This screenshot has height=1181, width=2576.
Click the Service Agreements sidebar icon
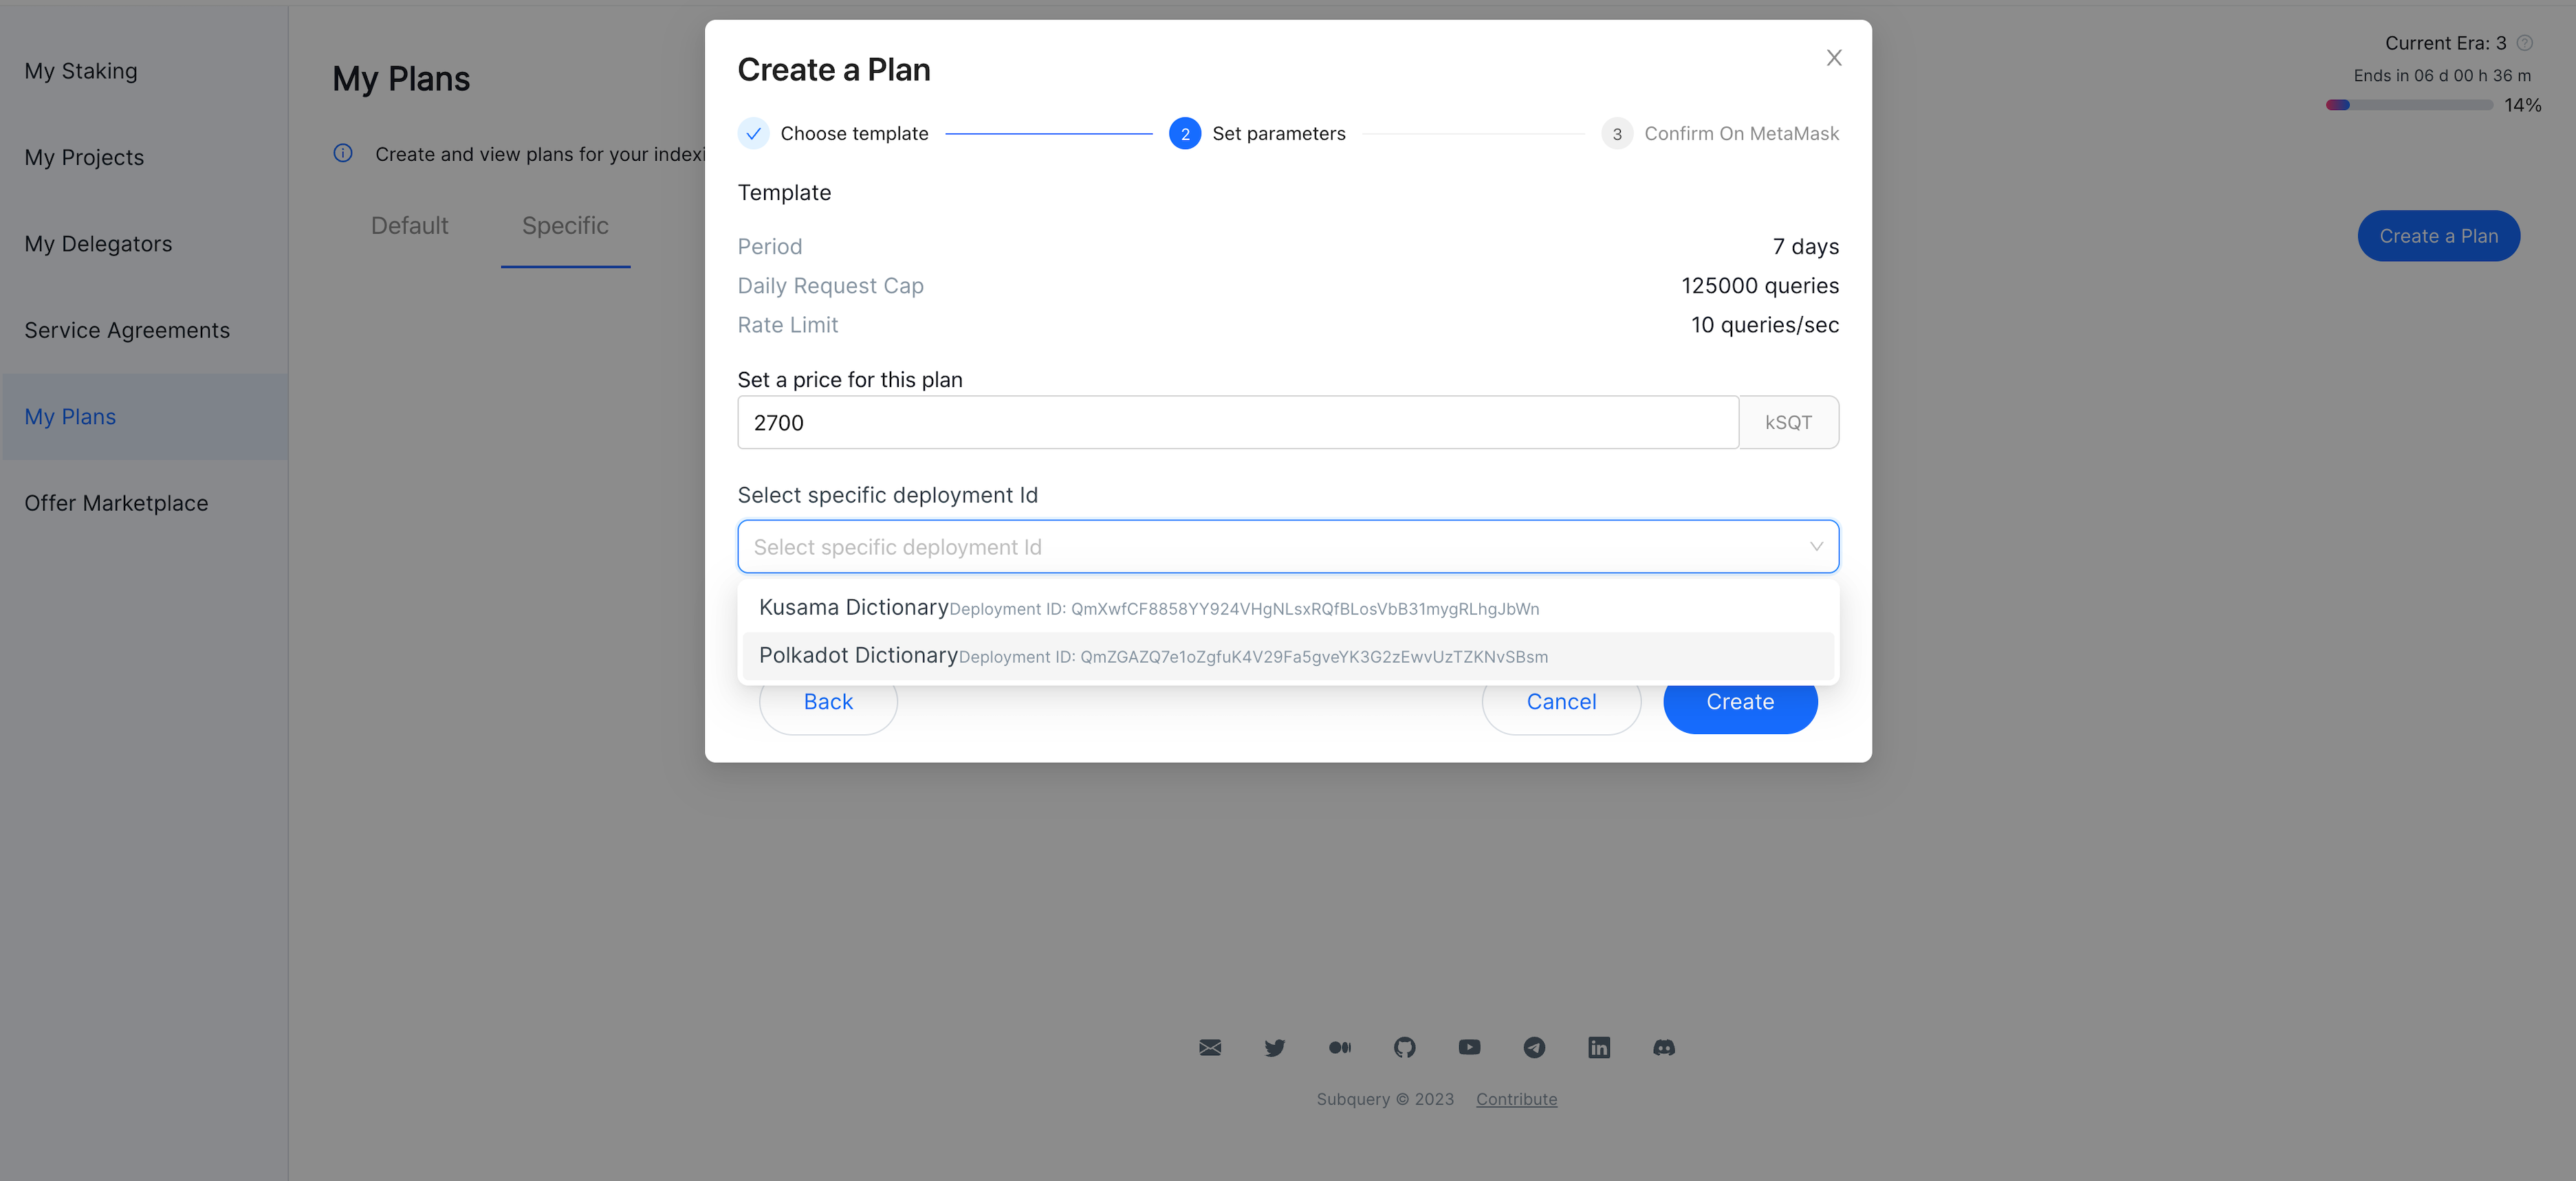[x=127, y=329]
